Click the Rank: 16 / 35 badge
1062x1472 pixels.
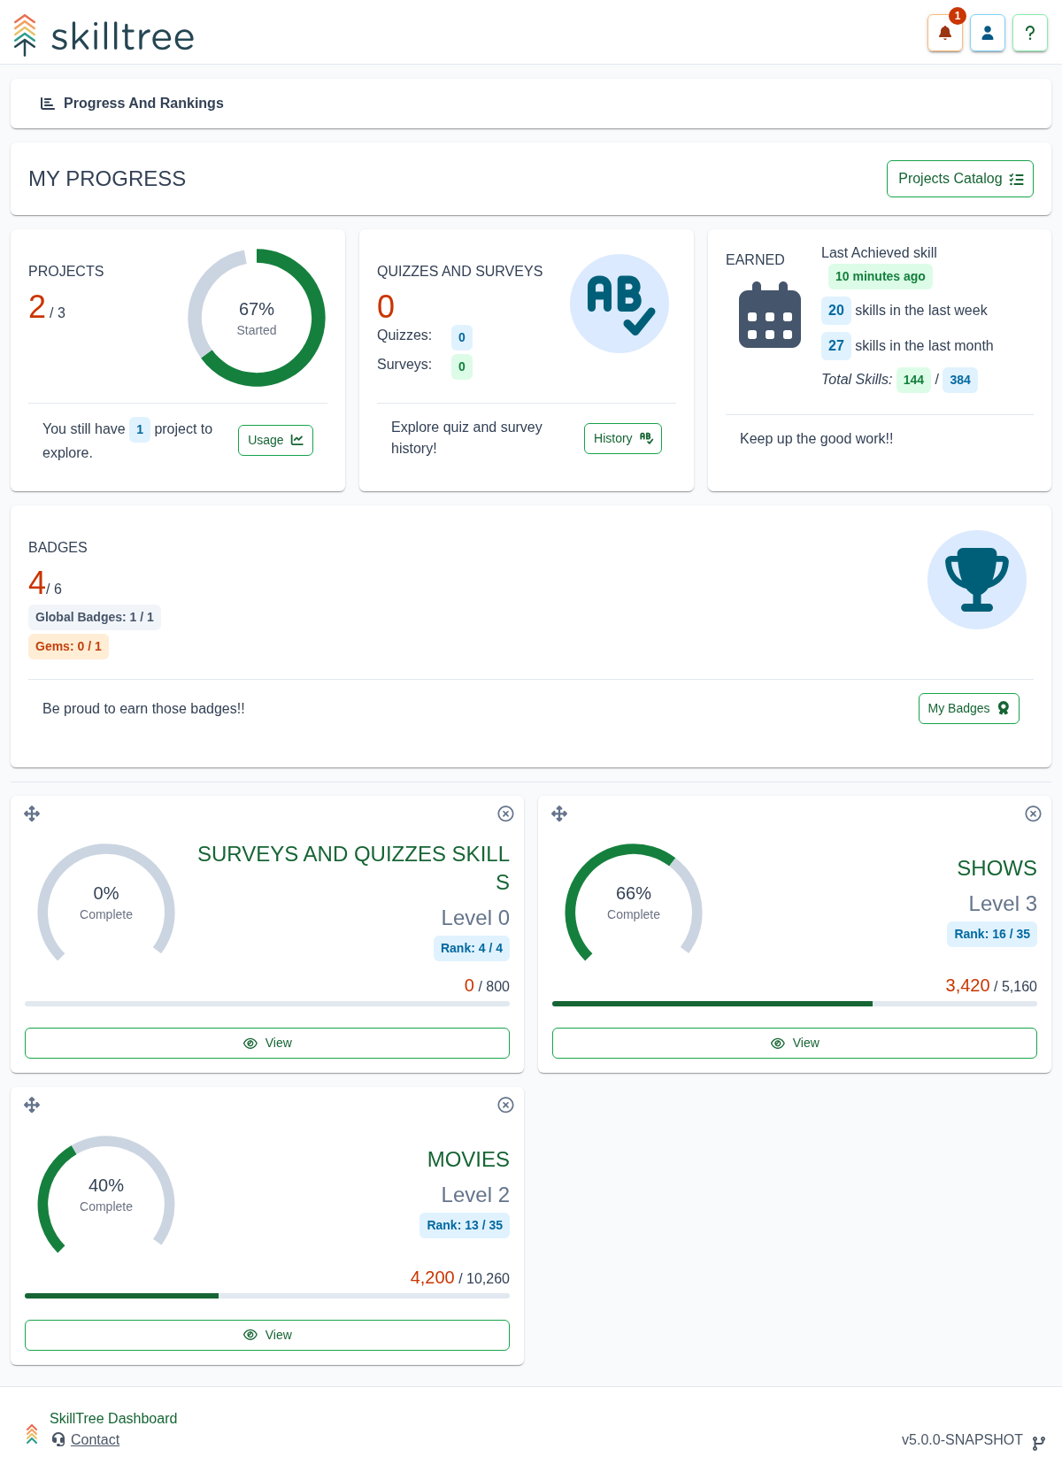click(x=992, y=934)
